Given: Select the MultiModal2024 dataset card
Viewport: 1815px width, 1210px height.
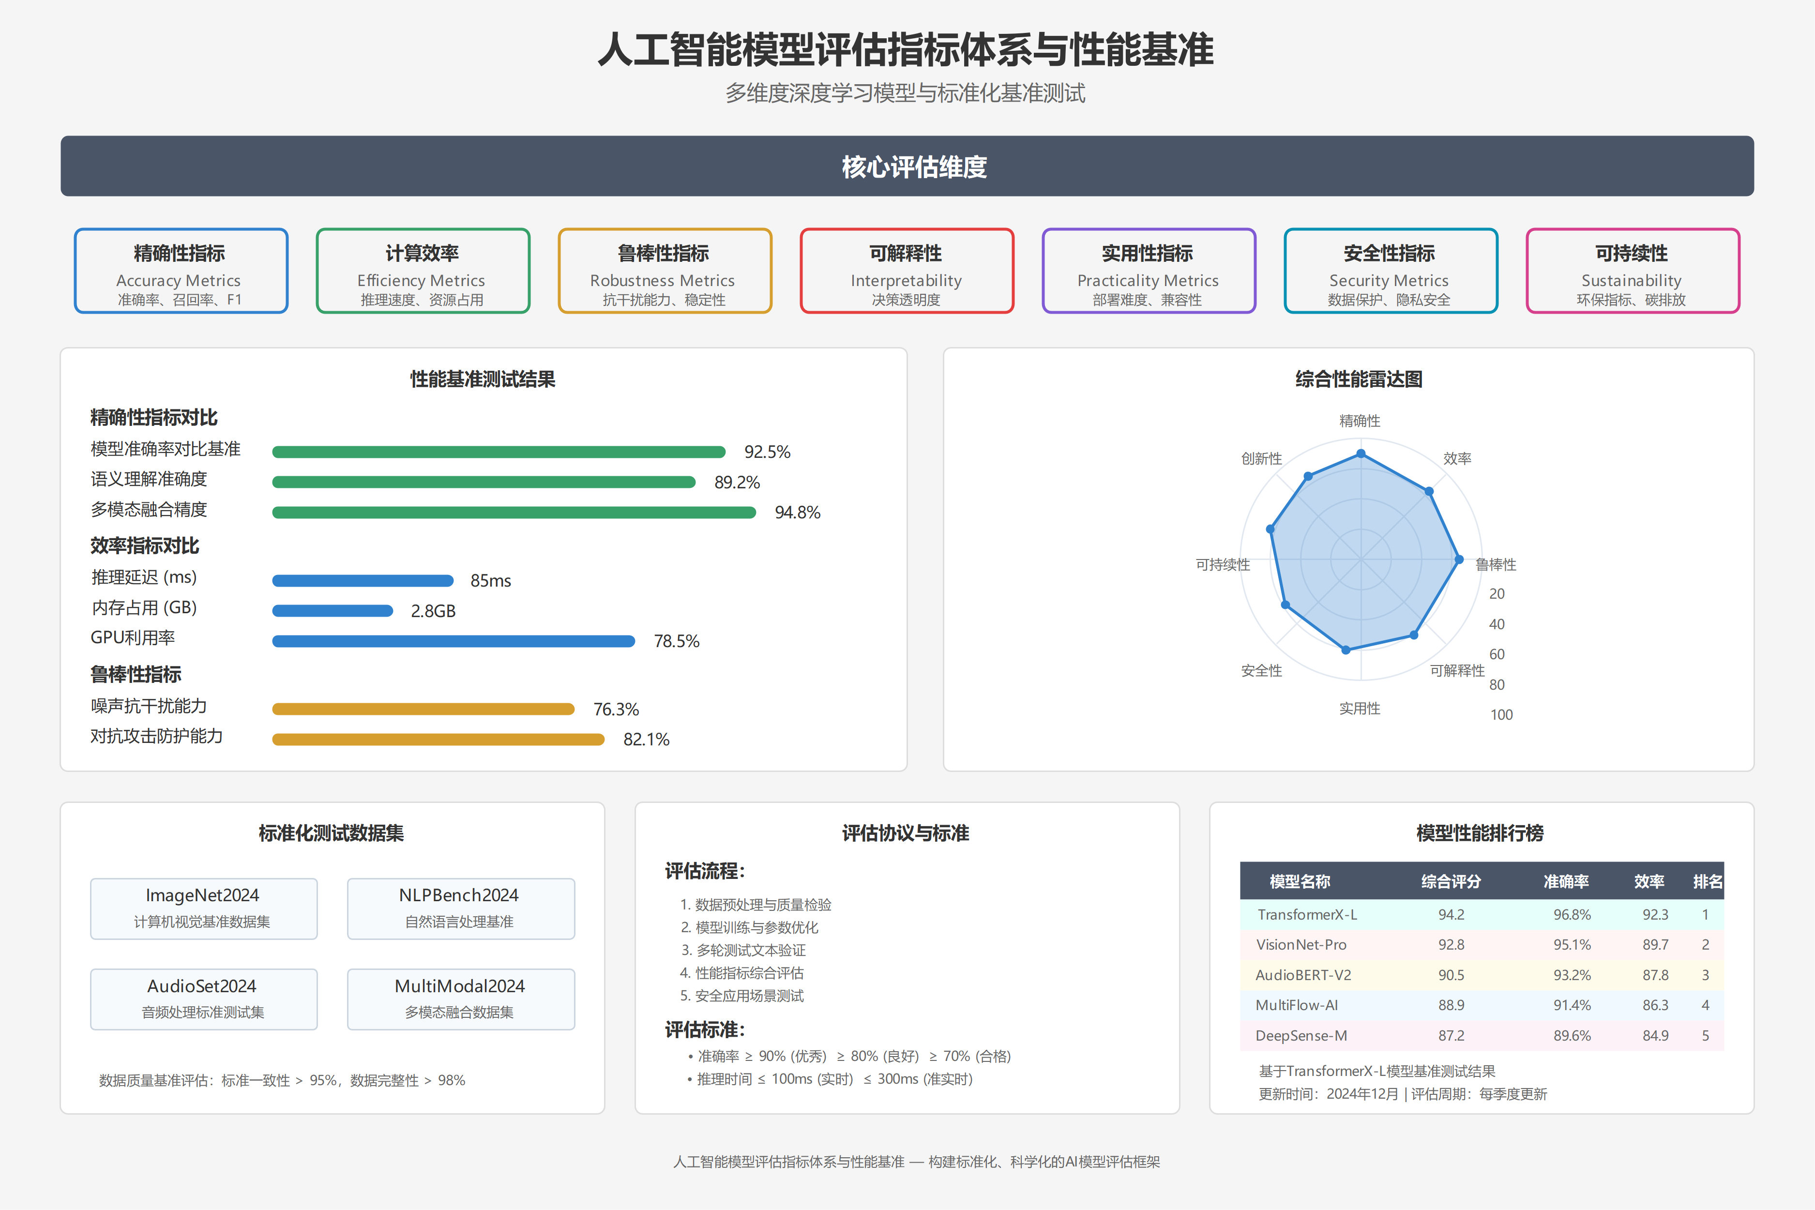Looking at the screenshot, I should [x=461, y=998].
